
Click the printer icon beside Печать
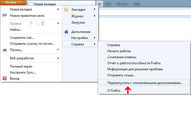tap(4, 50)
